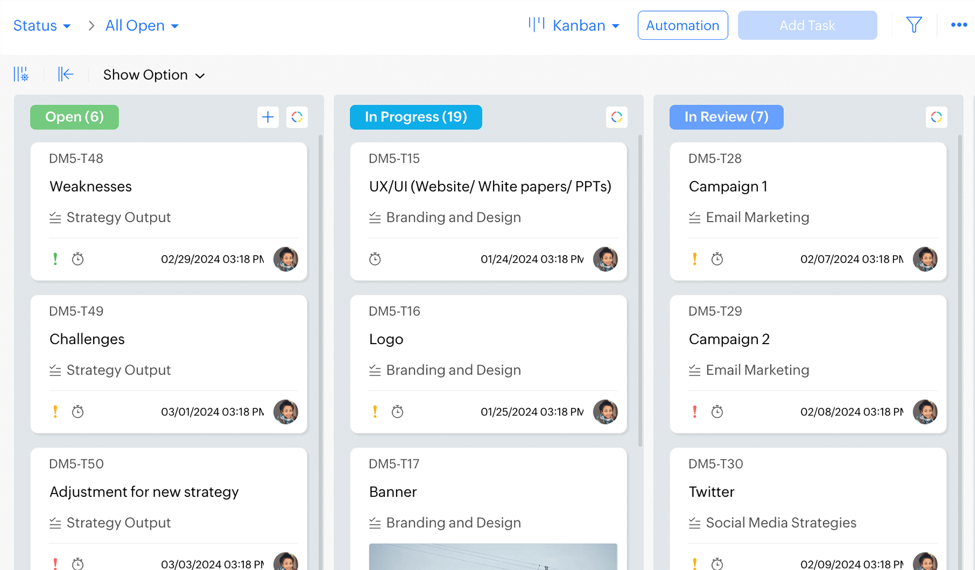975x570 pixels.
Task: Click the In Progress column color ring icon
Action: click(x=616, y=117)
